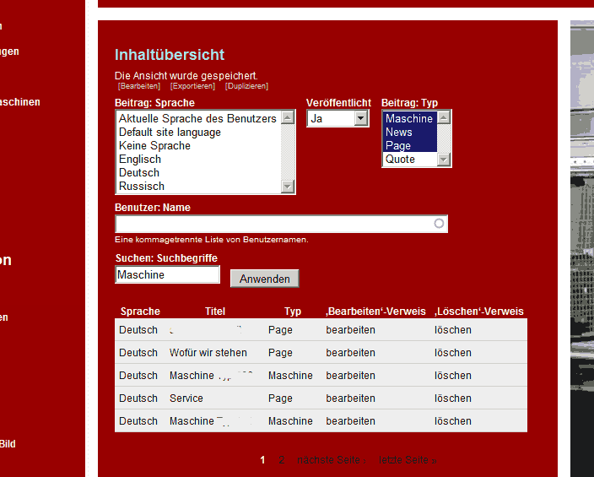This screenshot has width=594, height=477.
Task: Select Deutsch in the Sprache list
Action: click(139, 173)
